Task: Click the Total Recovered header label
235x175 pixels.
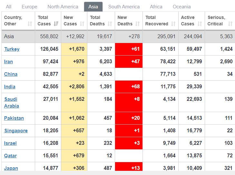Action: click(157, 21)
